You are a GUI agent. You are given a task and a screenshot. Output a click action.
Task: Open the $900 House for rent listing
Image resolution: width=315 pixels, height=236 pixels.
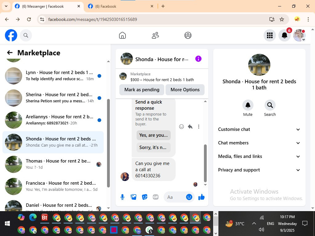[162, 77]
